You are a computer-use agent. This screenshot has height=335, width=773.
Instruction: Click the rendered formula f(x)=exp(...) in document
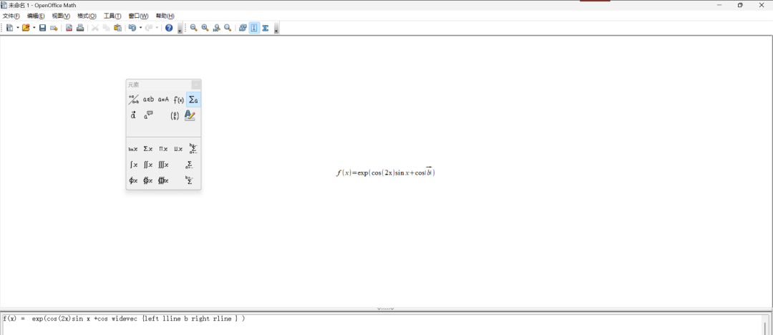(386, 173)
